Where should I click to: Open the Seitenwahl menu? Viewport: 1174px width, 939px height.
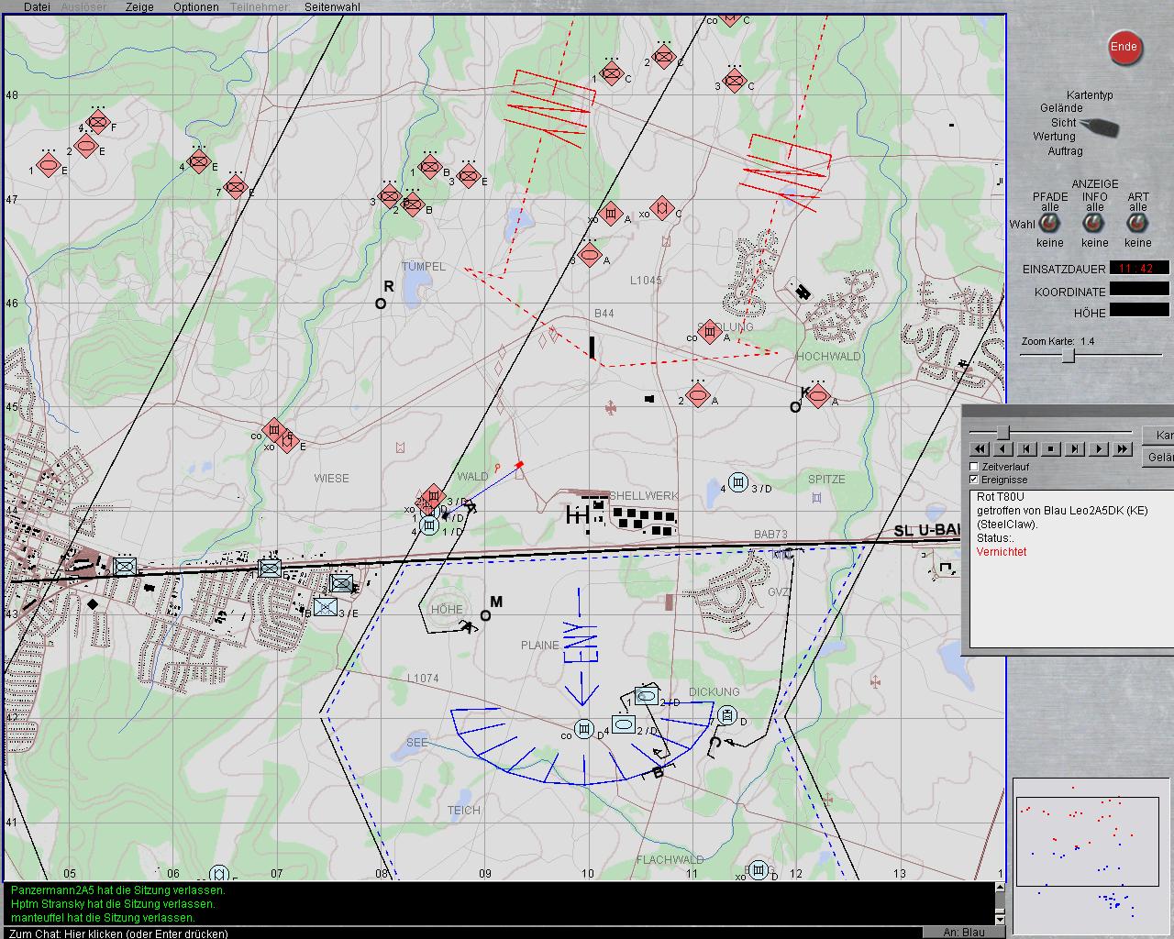tap(332, 6)
